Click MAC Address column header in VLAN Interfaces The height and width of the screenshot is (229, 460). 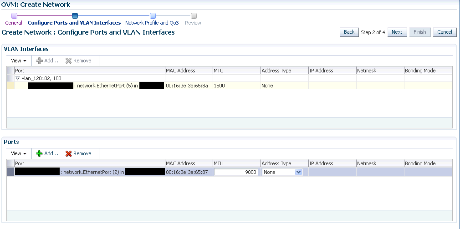189,71
